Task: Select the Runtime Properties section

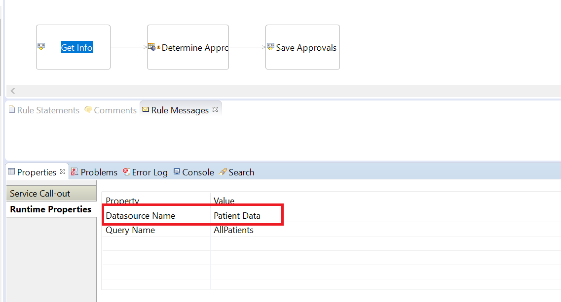Action: point(51,209)
